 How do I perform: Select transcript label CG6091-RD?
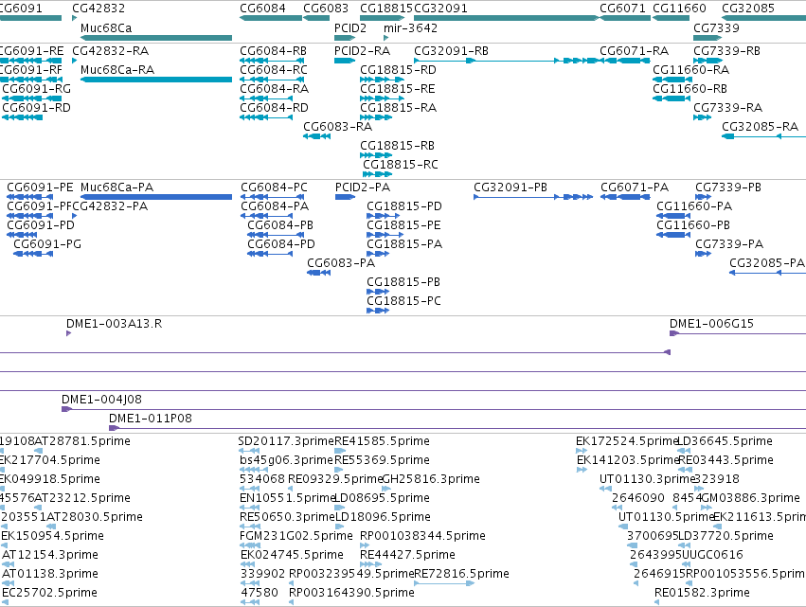pyautogui.click(x=37, y=108)
